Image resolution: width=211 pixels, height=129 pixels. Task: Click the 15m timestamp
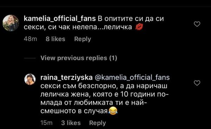point(46,123)
